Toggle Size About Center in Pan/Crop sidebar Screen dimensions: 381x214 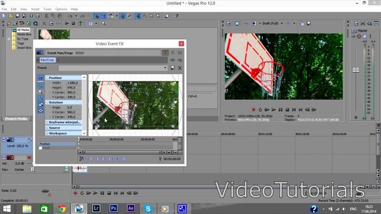click(x=40, y=111)
